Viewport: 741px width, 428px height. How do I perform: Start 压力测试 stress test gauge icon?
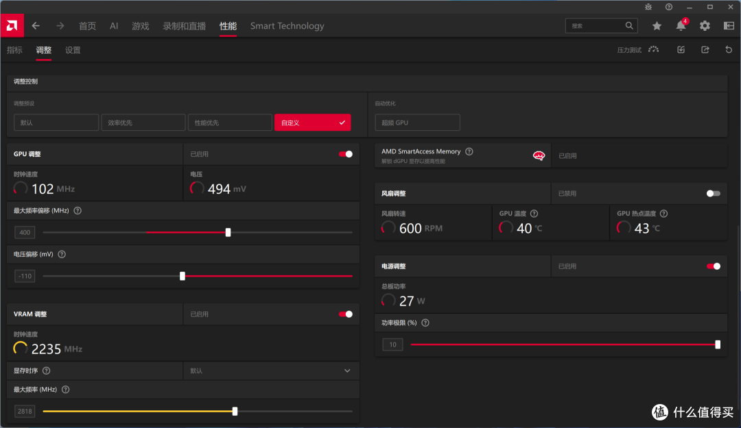click(654, 49)
